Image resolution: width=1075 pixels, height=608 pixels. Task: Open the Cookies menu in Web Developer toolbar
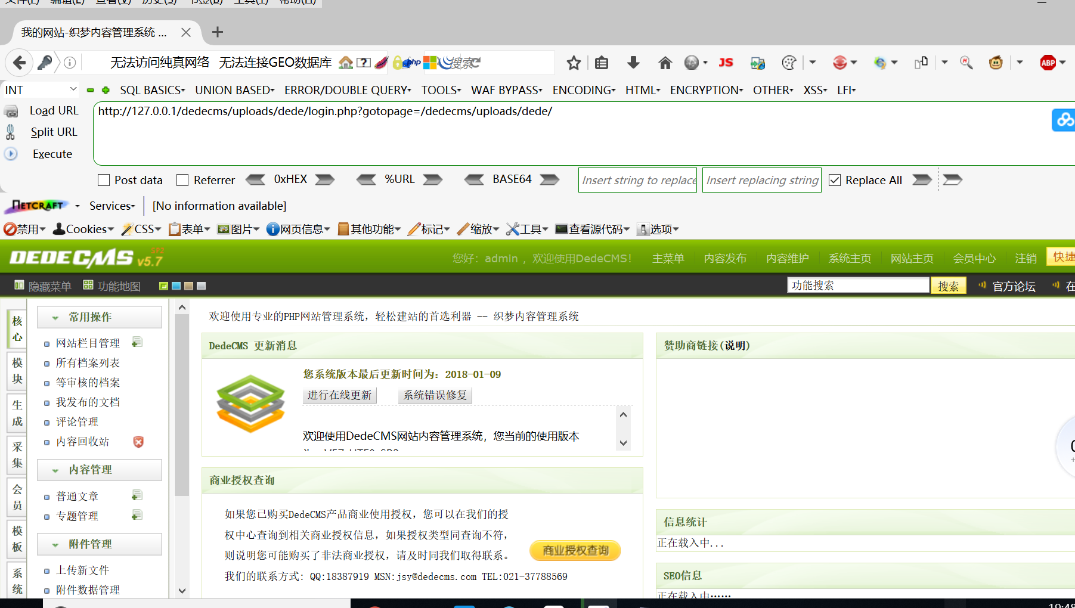pos(82,228)
